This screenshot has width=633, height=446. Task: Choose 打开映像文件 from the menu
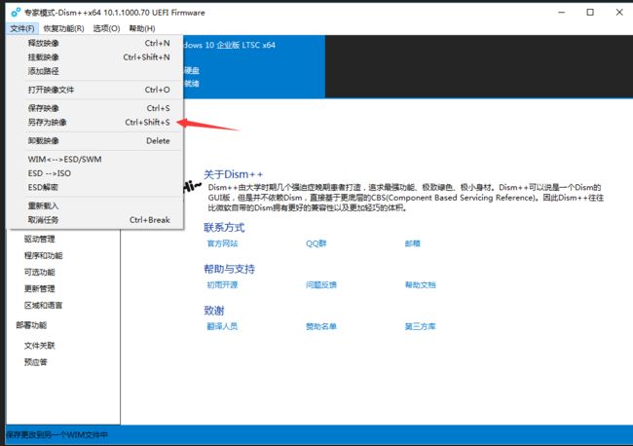click(95, 90)
